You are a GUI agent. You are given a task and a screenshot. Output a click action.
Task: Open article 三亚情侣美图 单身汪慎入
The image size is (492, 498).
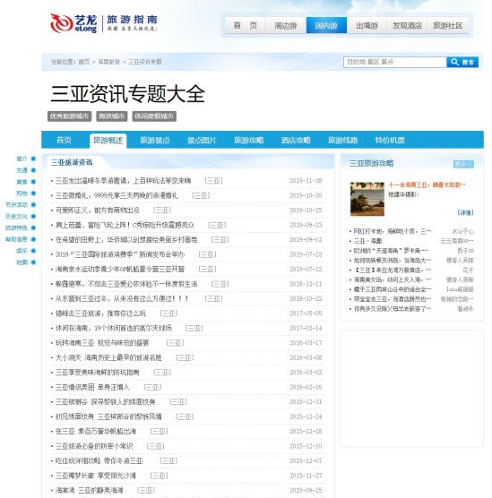92,387
